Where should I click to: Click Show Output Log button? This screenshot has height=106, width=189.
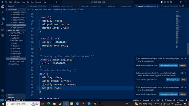tap(172, 80)
